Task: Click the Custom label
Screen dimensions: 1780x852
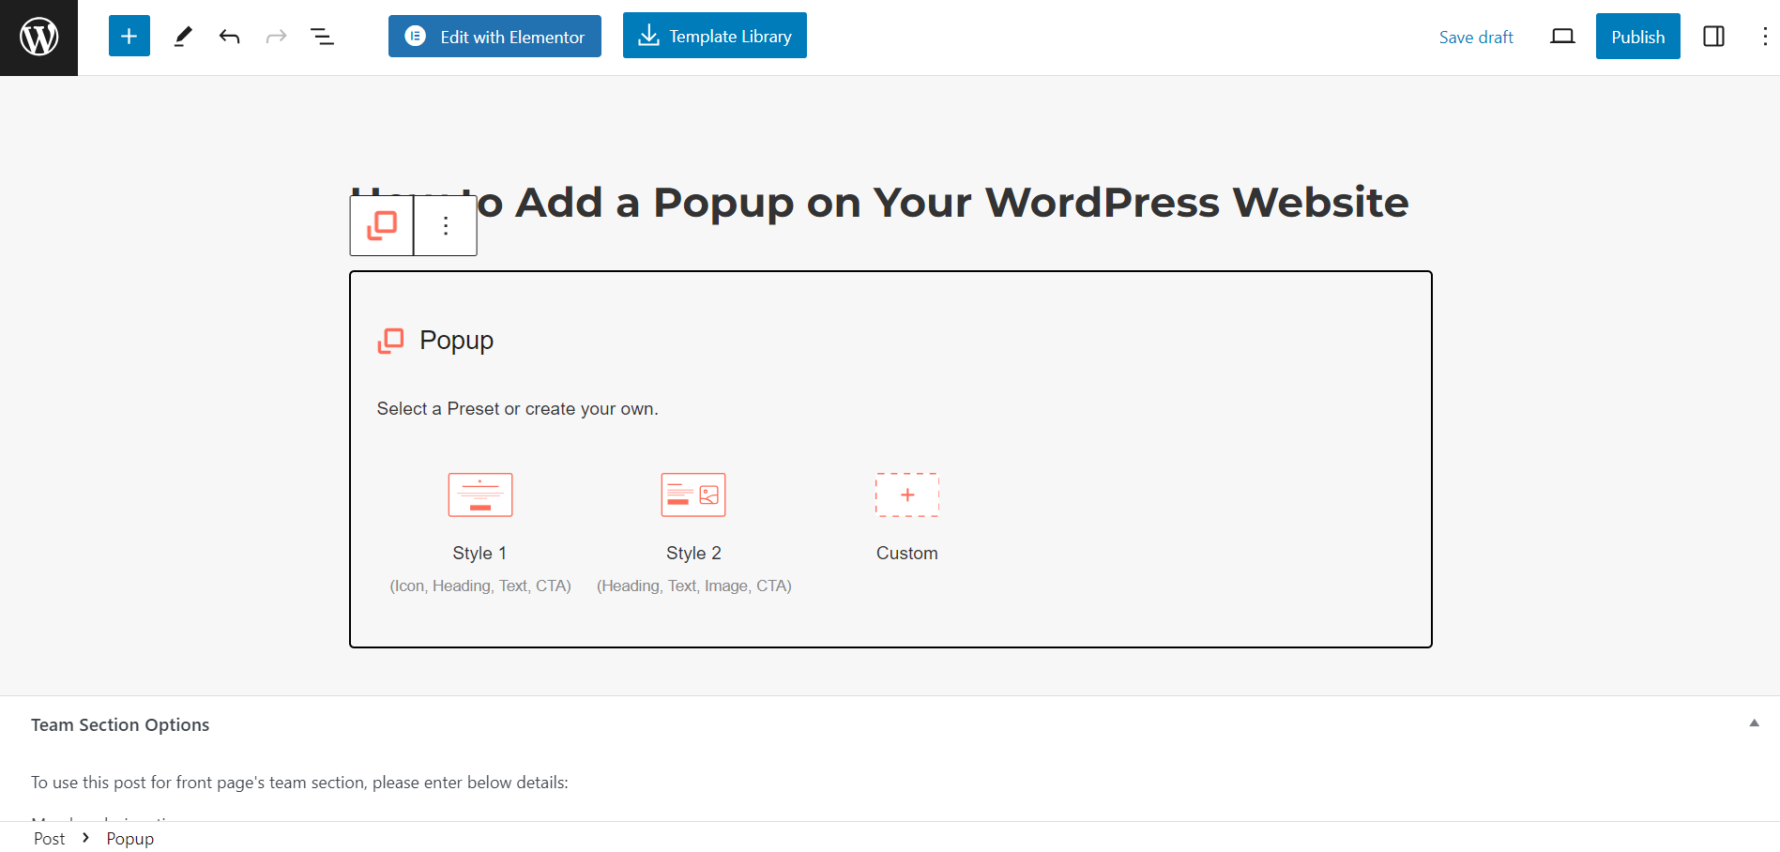Action: (x=907, y=554)
